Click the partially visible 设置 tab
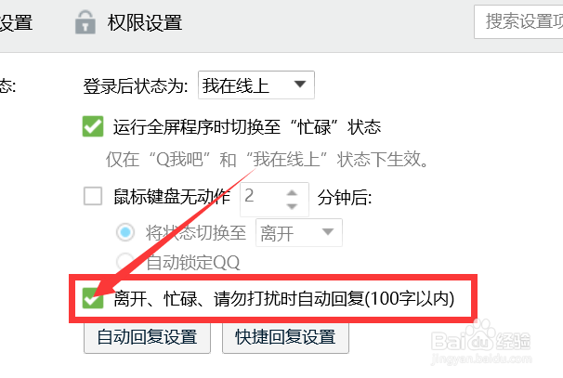 click(16, 22)
